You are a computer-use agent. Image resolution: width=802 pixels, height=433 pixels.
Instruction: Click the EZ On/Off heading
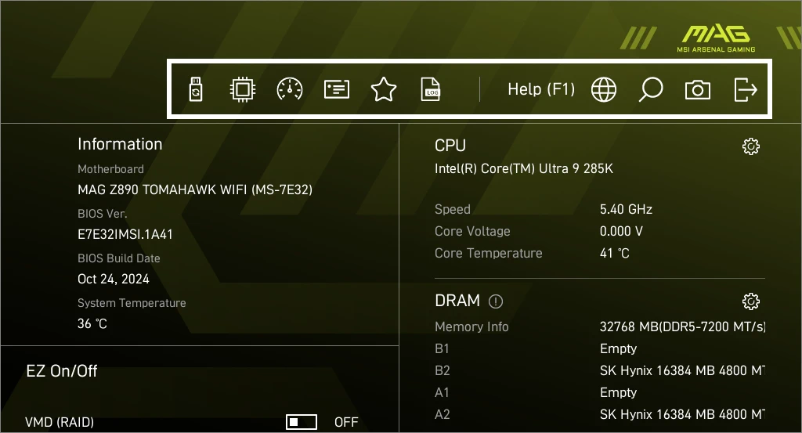point(61,370)
